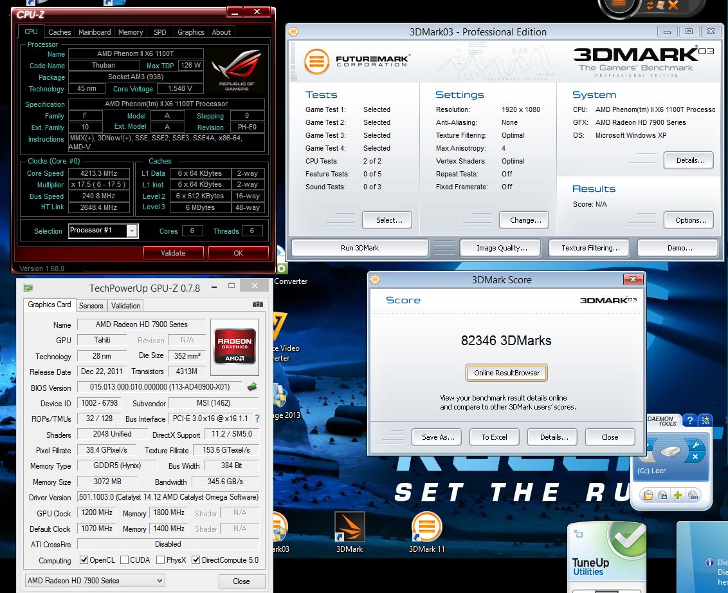Click Online ResultBrowser button

click(507, 373)
